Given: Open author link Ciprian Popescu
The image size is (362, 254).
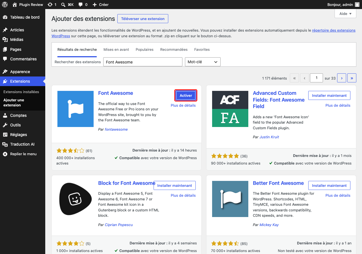Looking at the screenshot, I should point(119,225).
